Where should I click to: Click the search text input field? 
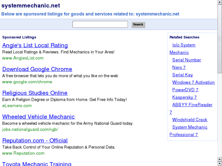click(x=100, y=24)
